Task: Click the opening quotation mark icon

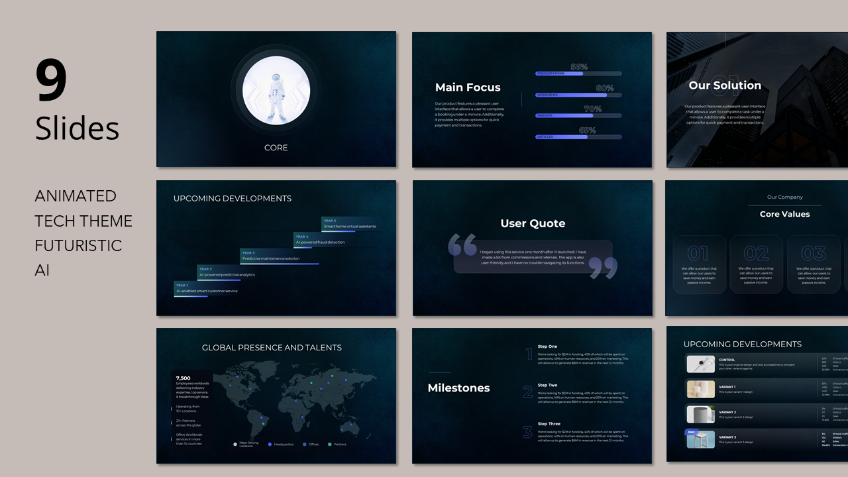Action: [x=462, y=244]
